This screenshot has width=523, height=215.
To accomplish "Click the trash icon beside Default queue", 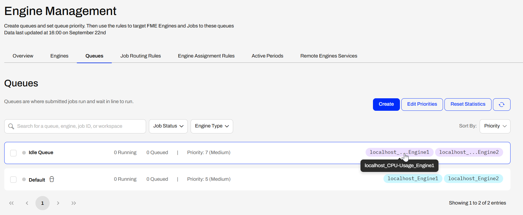I will point(52,179).
